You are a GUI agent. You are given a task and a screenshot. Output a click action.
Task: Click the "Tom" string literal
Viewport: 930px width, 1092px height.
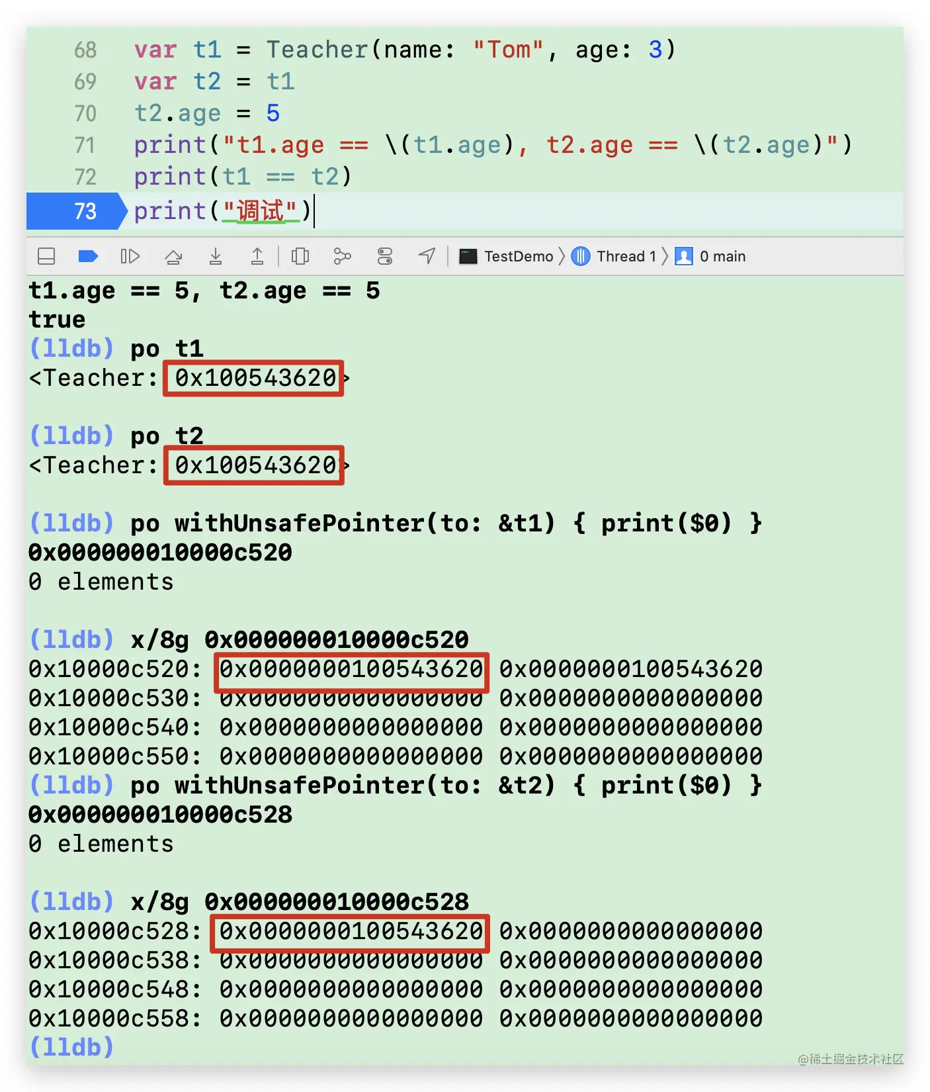coord(508,50)
